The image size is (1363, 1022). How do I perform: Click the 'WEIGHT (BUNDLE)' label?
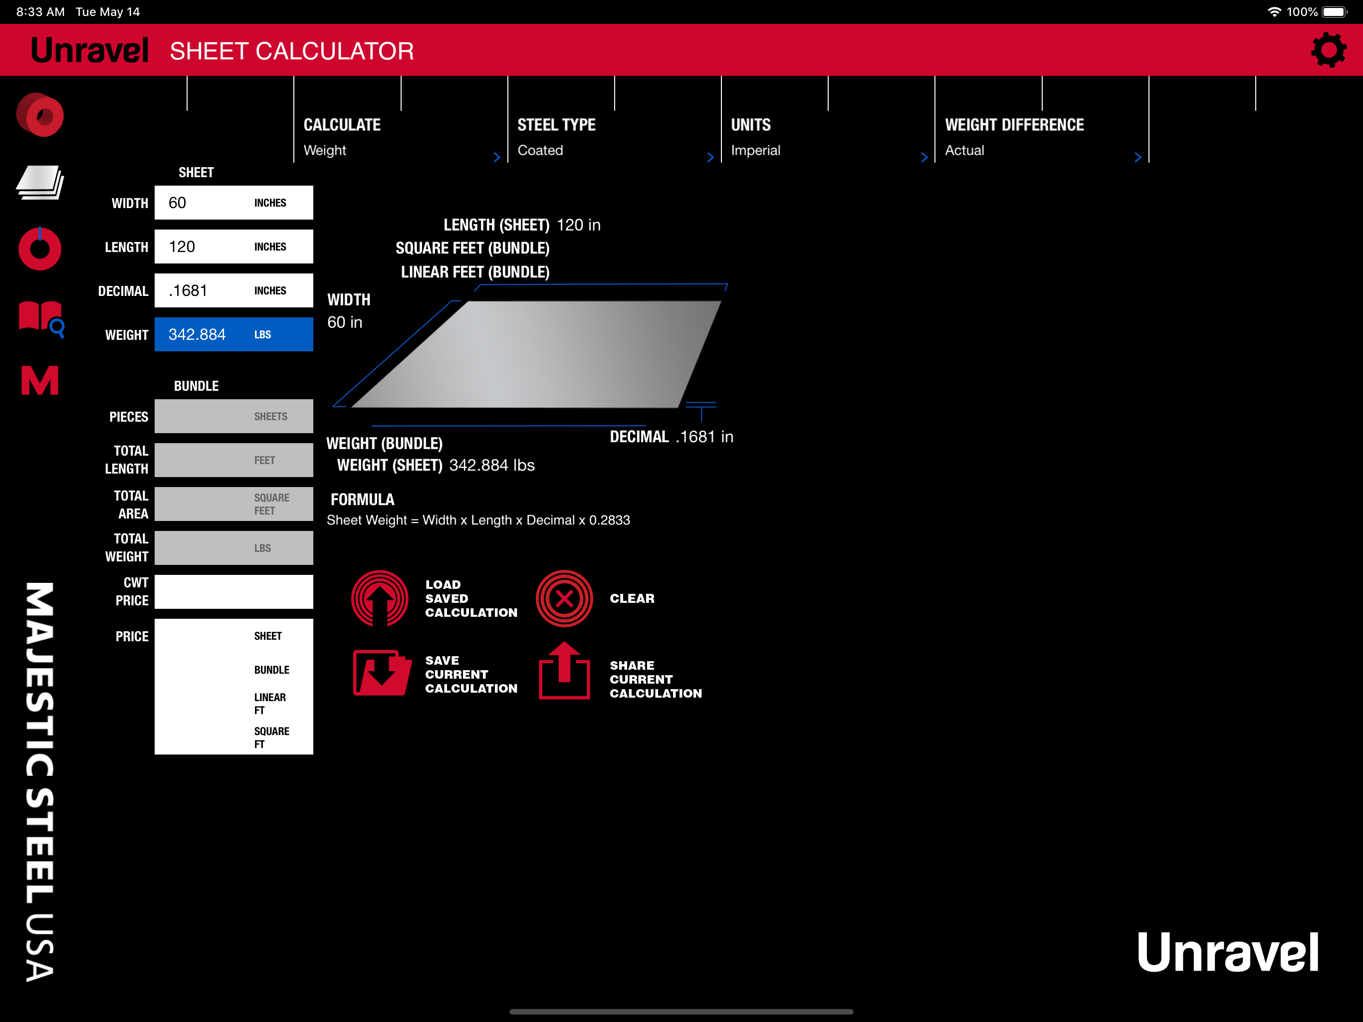click(385, 444)
